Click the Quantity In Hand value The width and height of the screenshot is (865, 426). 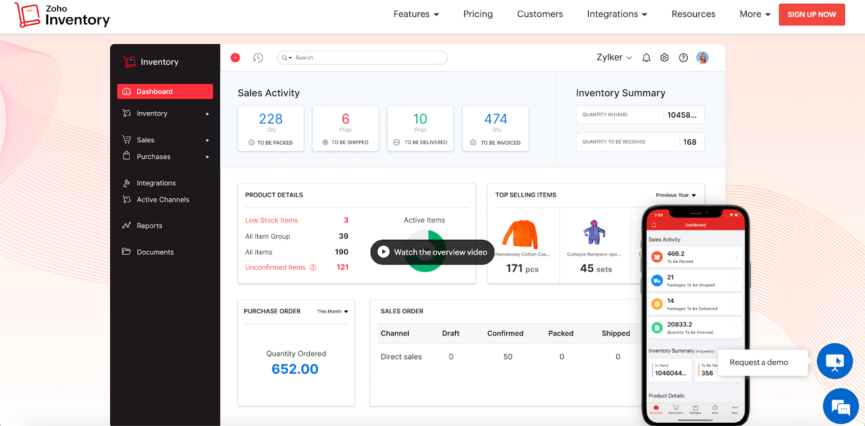tap(682, 115)
